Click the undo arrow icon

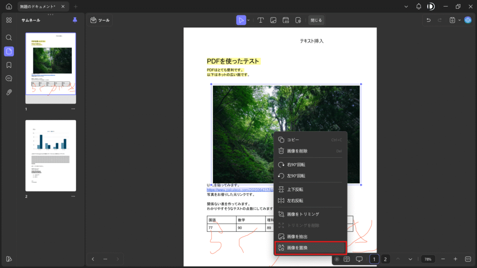point(429,20)
